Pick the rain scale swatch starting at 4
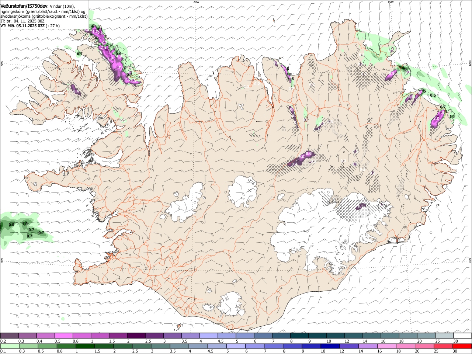 point(198,346)
